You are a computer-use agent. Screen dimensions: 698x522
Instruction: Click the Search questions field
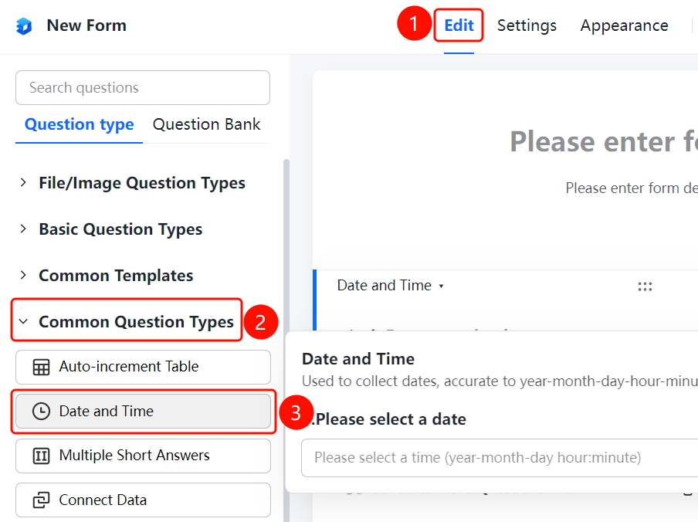143,88
